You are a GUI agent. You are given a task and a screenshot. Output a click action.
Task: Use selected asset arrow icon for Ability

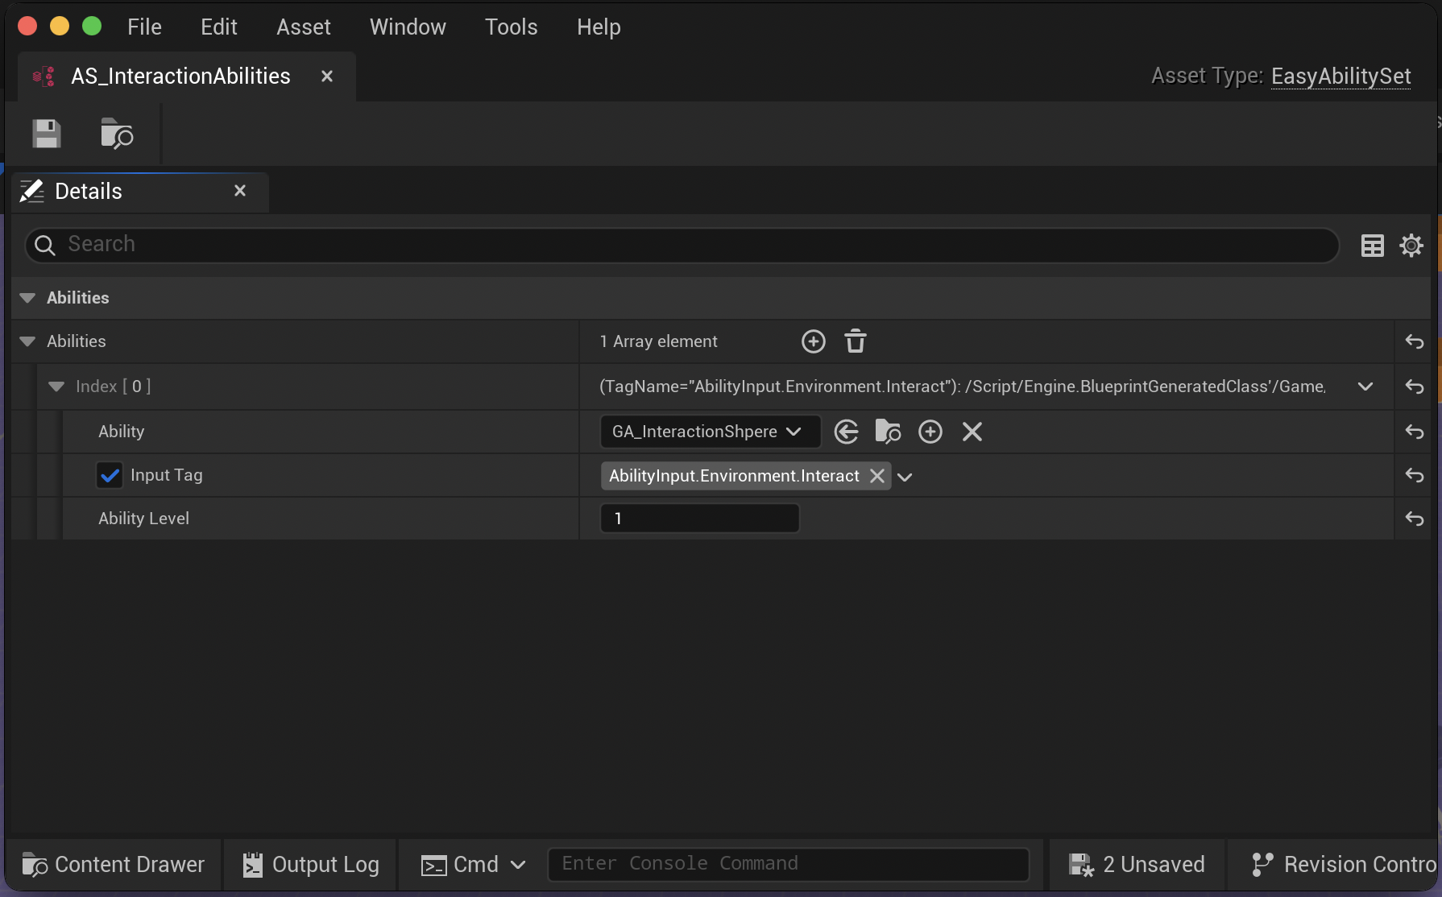[846, 432]
